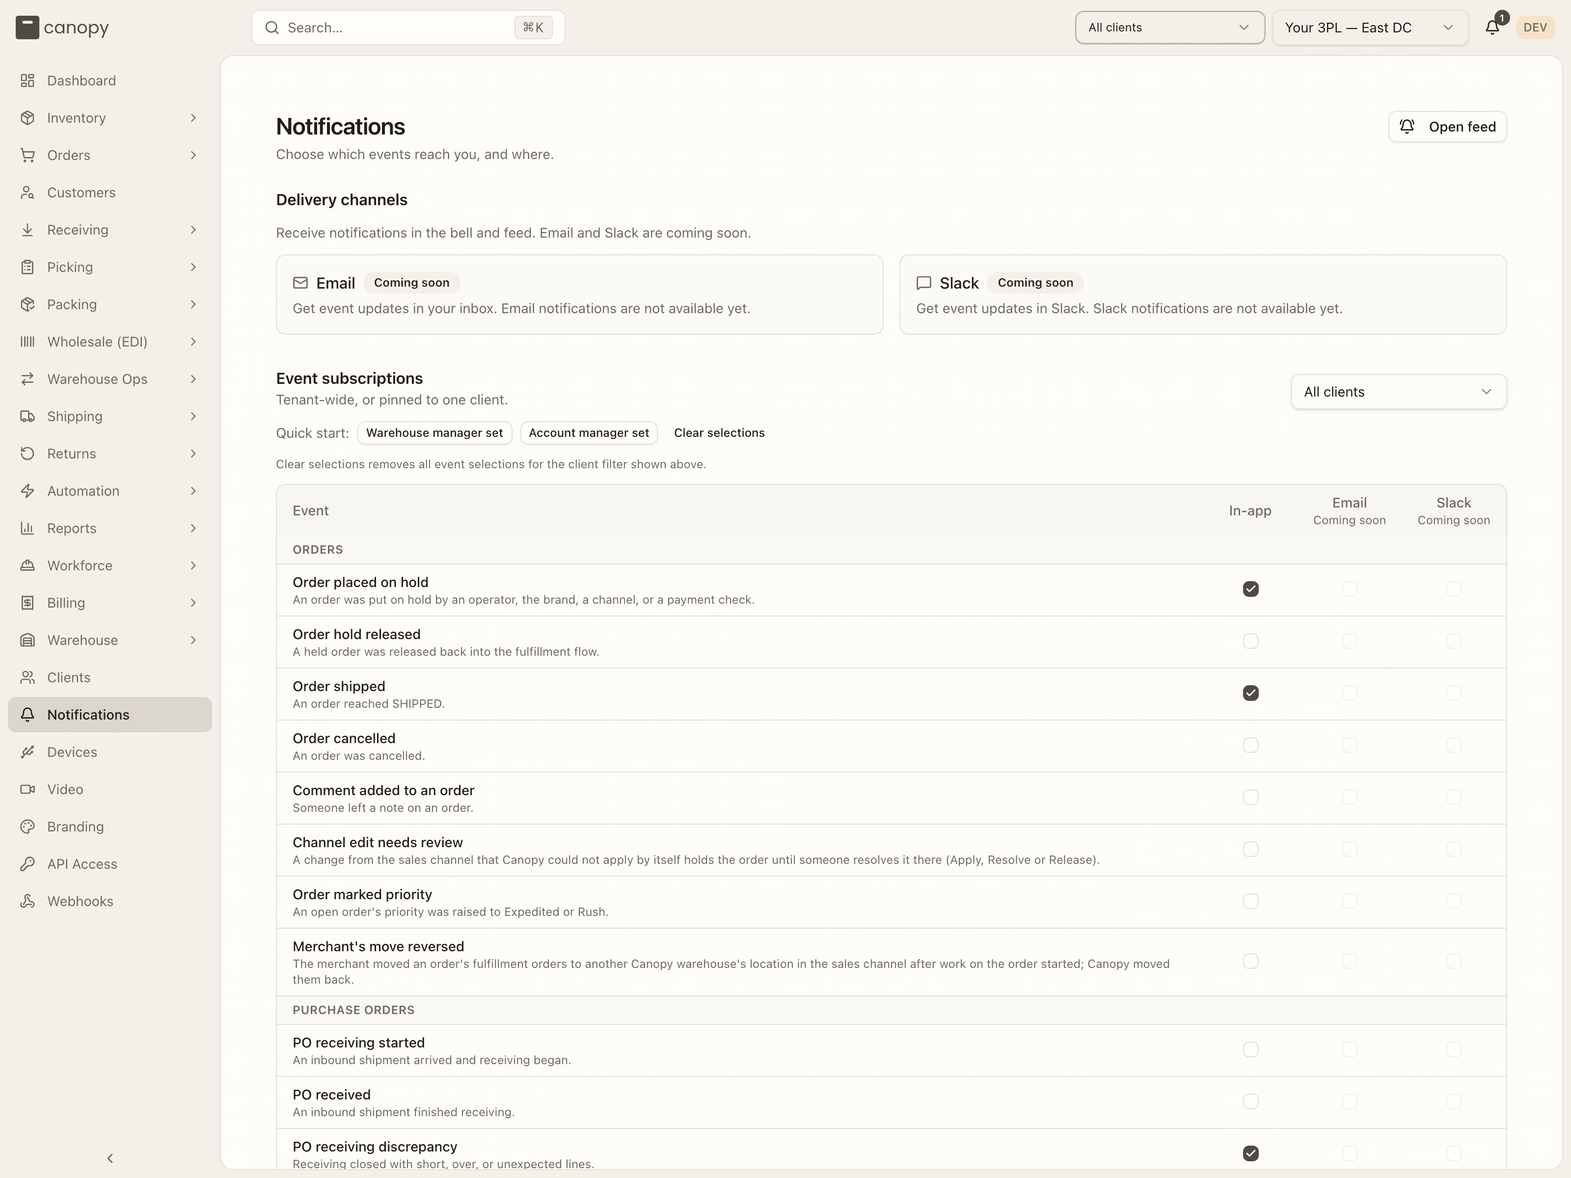Focus the Search field
This screenshot has width=1571, height=1178.
[408, 27]
